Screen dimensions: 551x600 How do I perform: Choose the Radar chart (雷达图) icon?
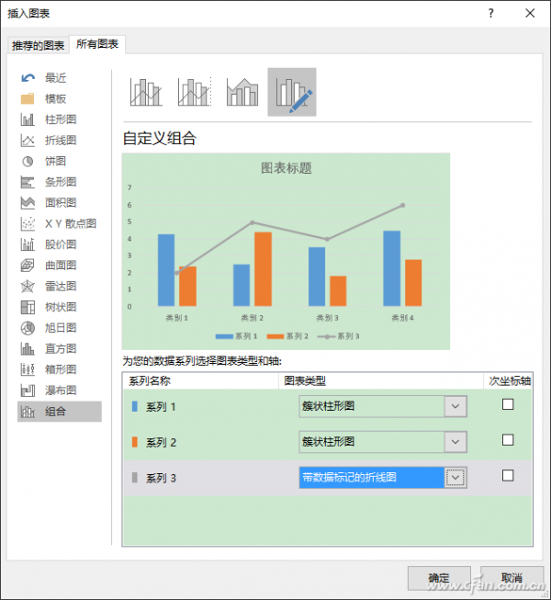click(28, 287)
